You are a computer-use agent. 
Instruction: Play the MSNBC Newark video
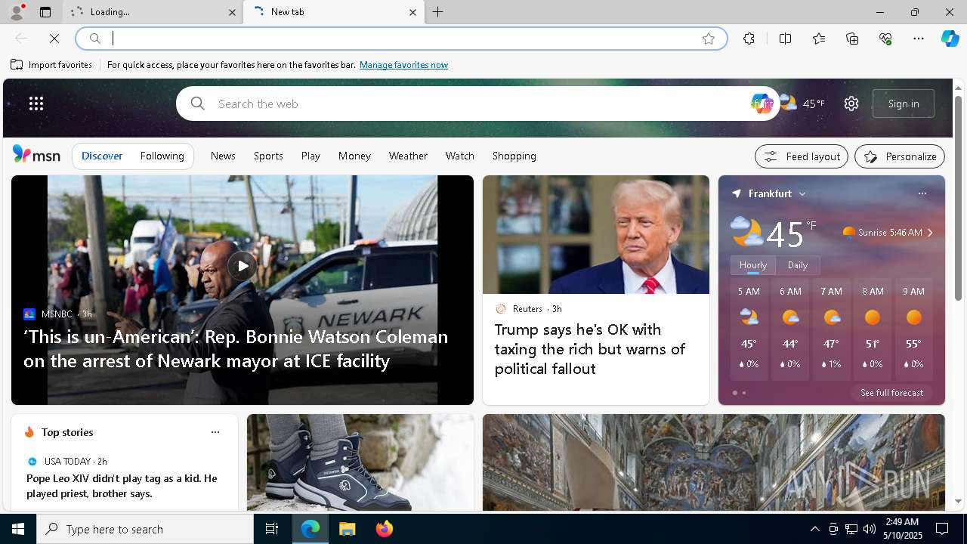[x=243, y=266]
